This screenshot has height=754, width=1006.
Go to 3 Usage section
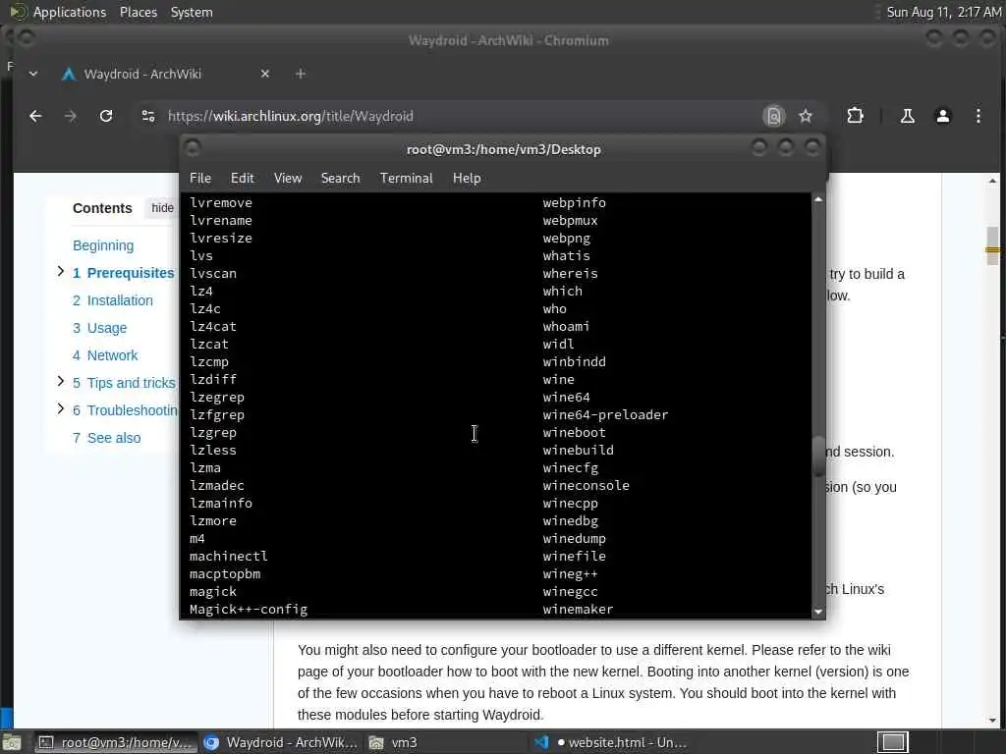click(99, 328)
